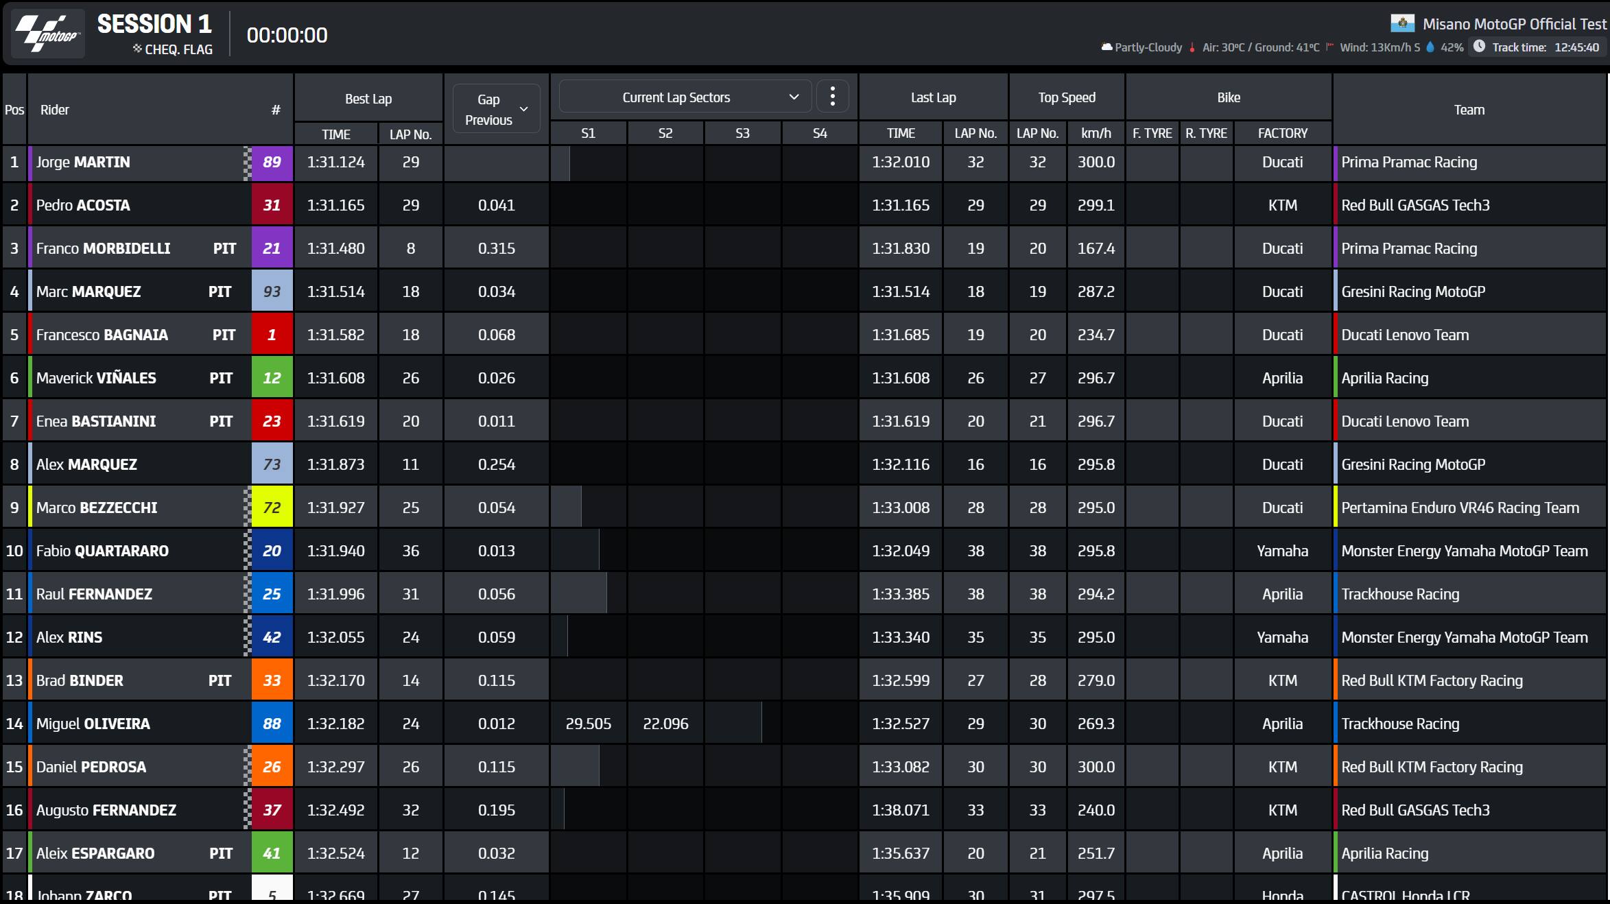Click Miguel OLIVEIRA's S1 sector time 29.505

pyautogui.click(x=588, y=724)
